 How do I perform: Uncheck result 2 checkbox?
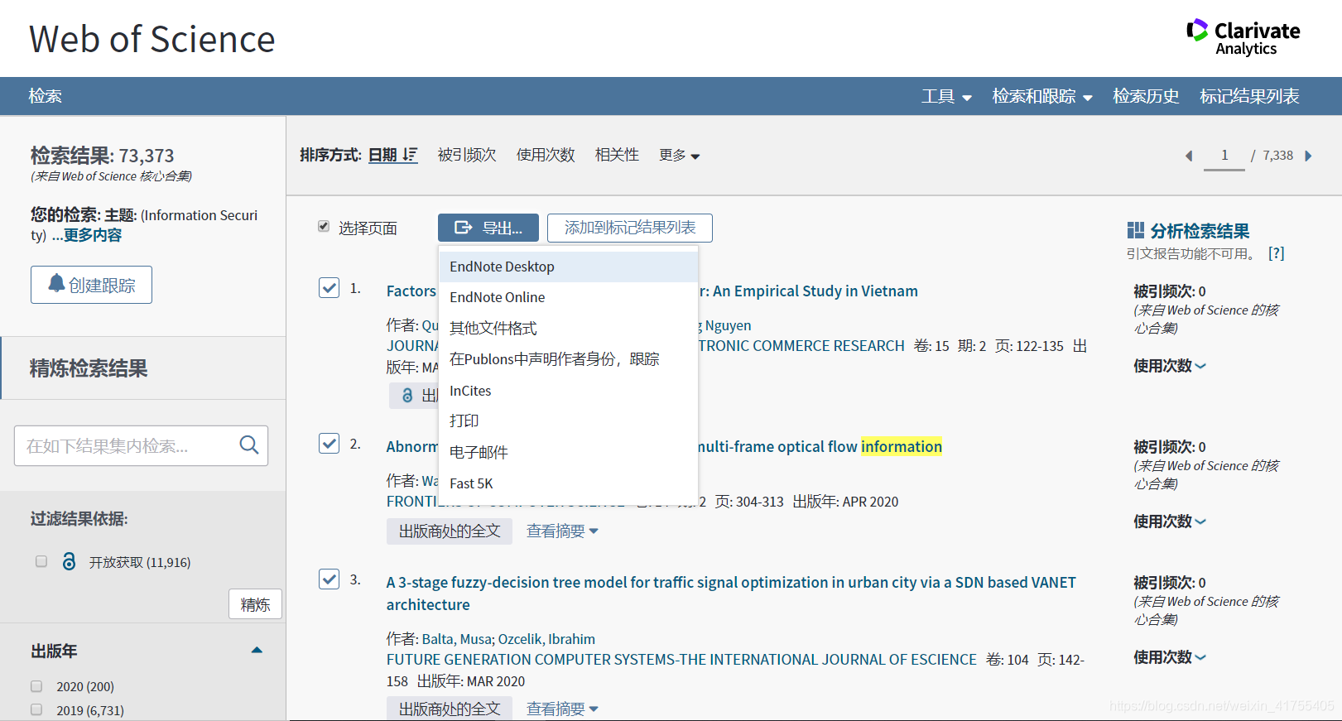click(x=329, y=443)
